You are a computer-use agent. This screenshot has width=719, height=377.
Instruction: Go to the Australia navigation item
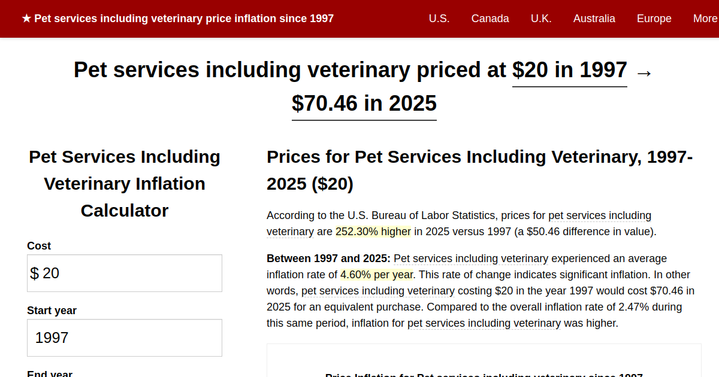click(x=594, y=19)
